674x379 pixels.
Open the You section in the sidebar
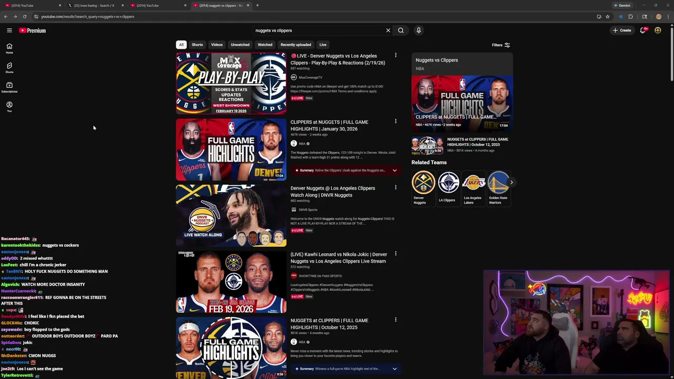pyautogui.click(x=9, y=107)
